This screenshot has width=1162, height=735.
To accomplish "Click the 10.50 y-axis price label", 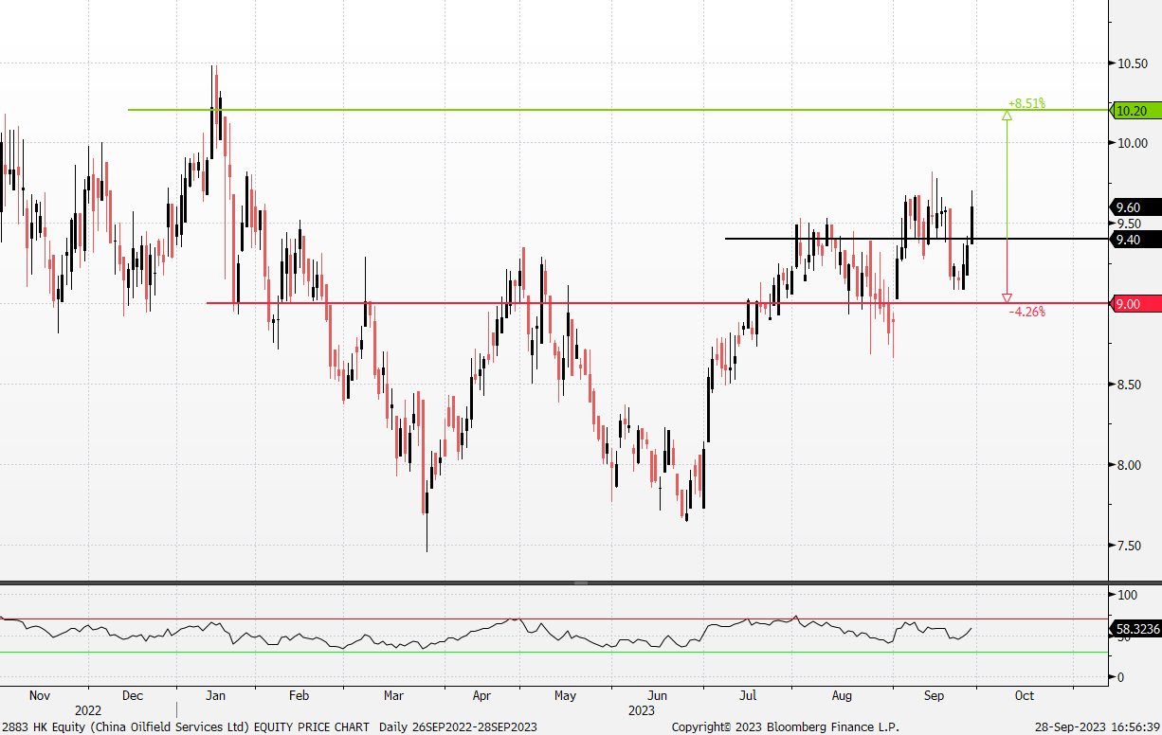I will pyautogui.click(x=1133, y=63).
